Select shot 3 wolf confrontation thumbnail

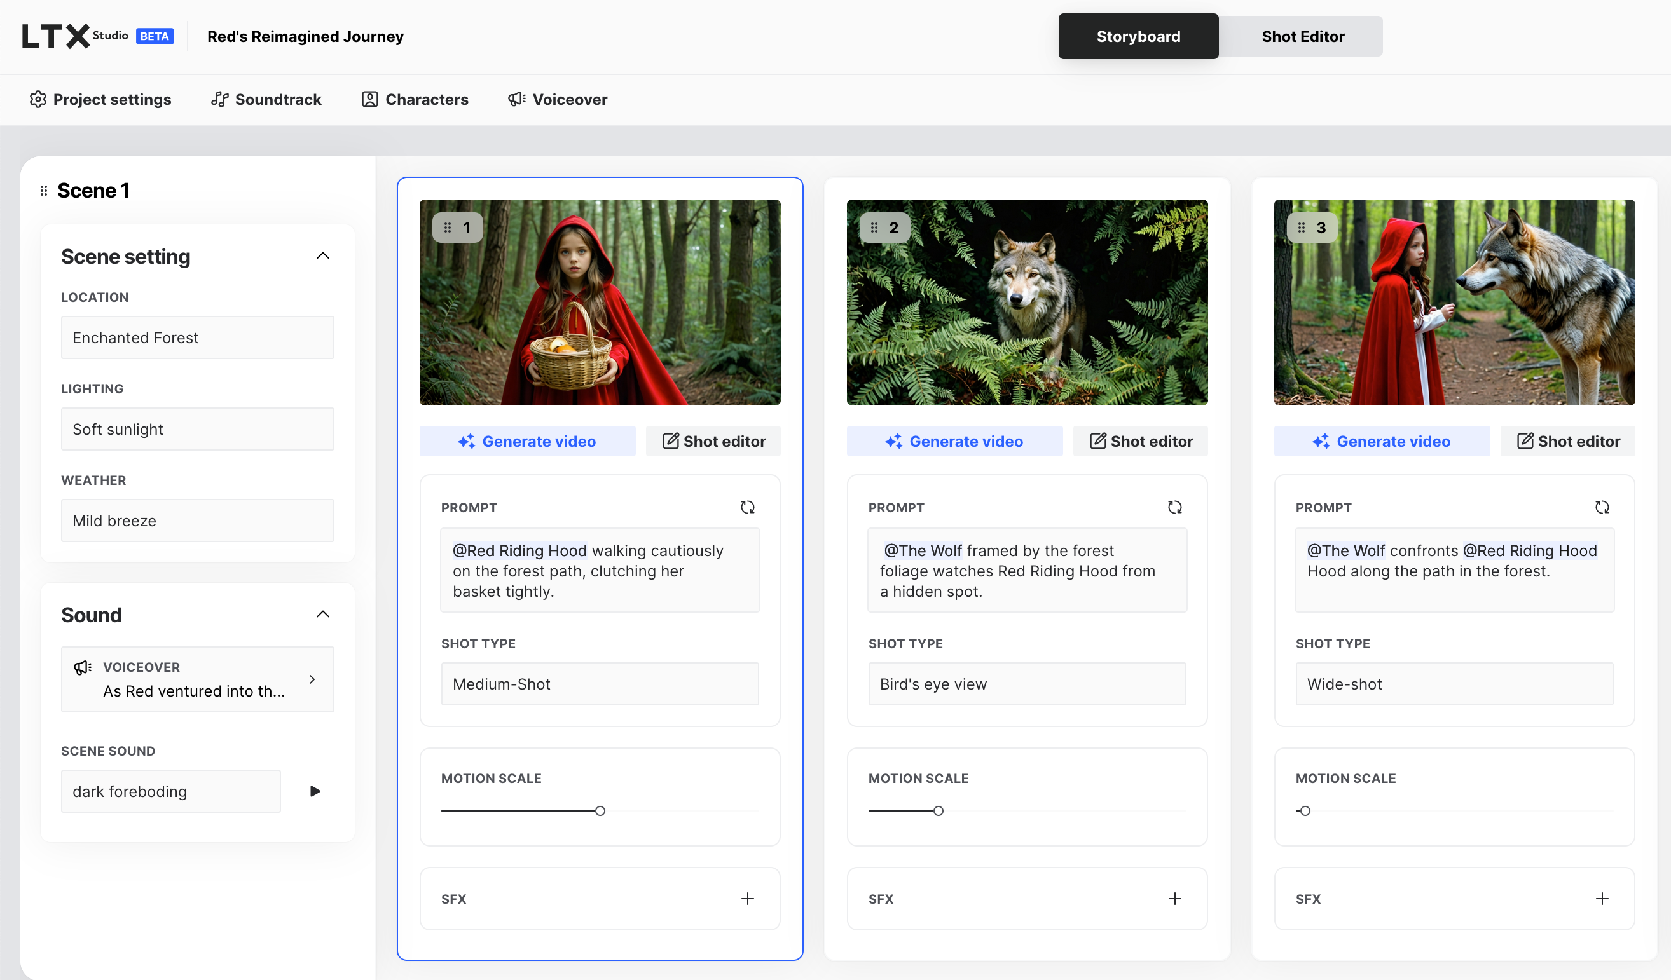click(1454, 303)
